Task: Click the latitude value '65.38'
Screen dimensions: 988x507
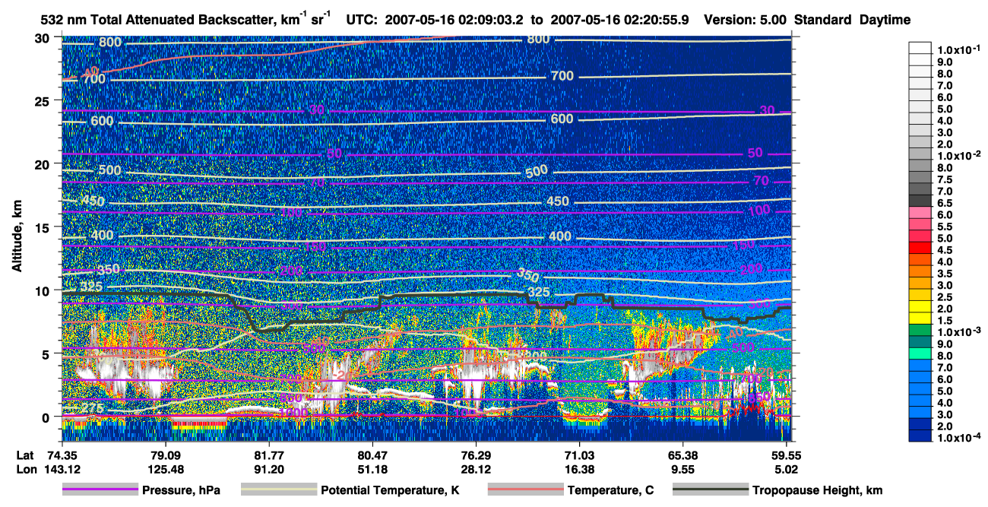Action: pos(682,456)
